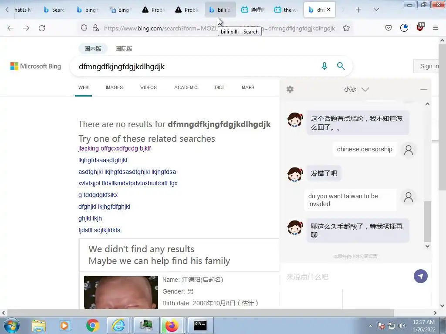Click the taskbar clock and date

[424, 326]
